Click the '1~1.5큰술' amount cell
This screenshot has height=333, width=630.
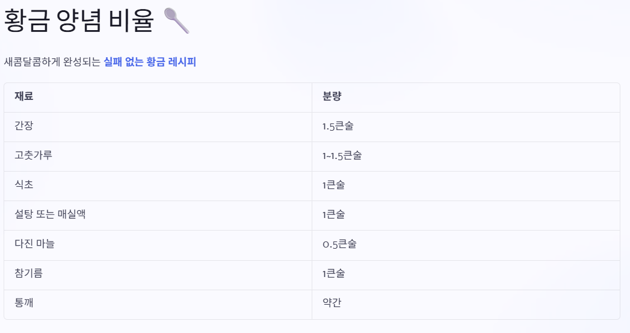466,157
